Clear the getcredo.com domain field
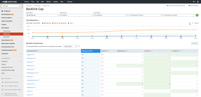The image size is (201, 97). coord(58,15)
